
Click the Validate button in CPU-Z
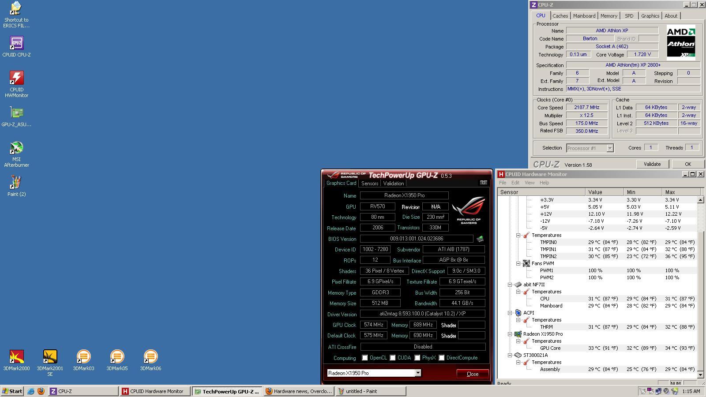(x=652, y=164)
